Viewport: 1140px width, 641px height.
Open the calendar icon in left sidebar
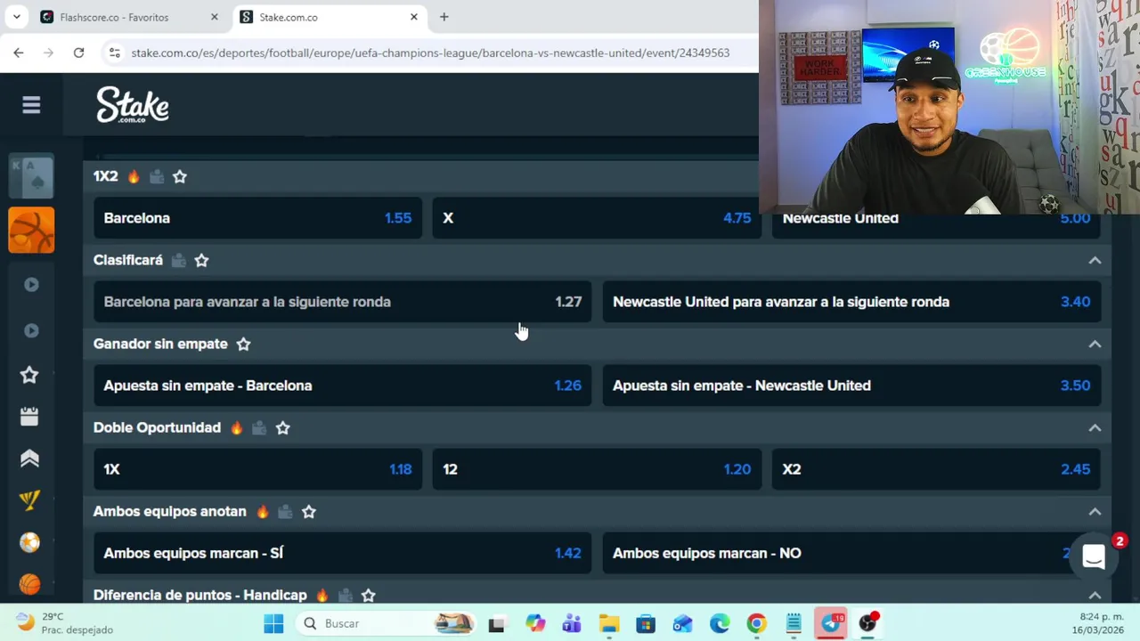click(x=29, y=416)
